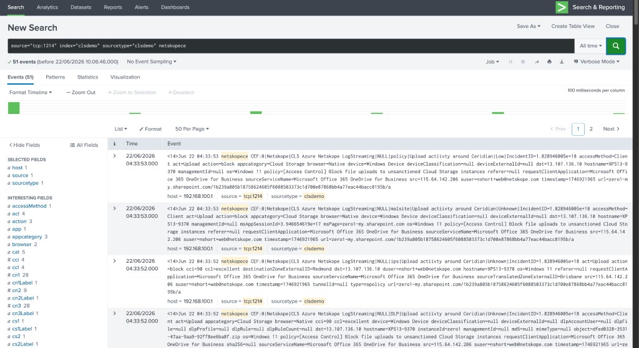Open the cn1Label field
Image resolution: width=639 pixels, height=348 pixels.
click(22, 283)
